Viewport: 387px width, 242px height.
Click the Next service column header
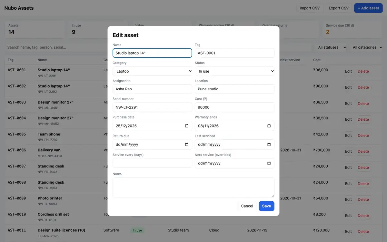pos(290,60)
